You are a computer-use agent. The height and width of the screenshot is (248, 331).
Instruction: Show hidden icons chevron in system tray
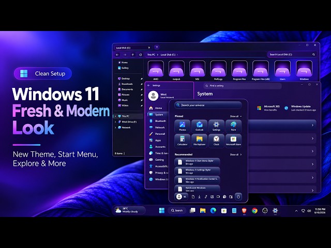click(x=296, y=211)
